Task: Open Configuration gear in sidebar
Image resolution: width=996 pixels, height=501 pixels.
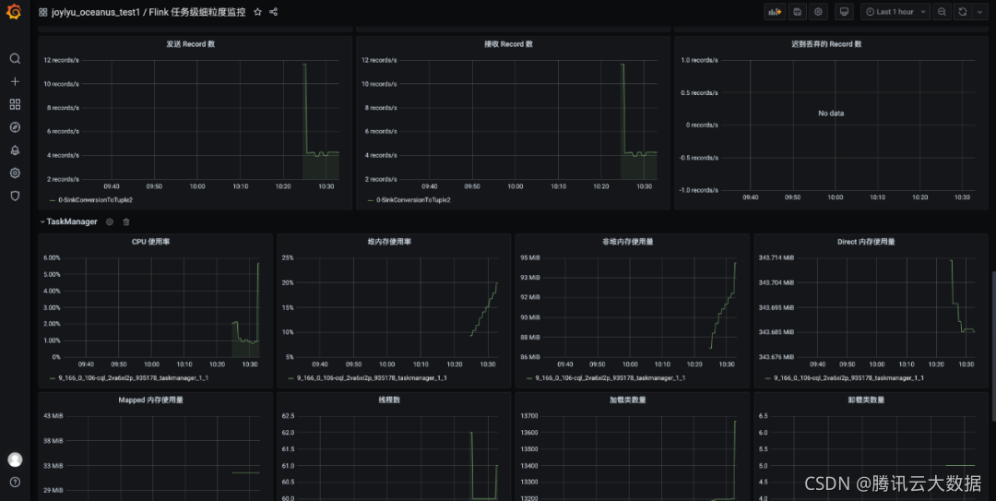Action: 15,173
